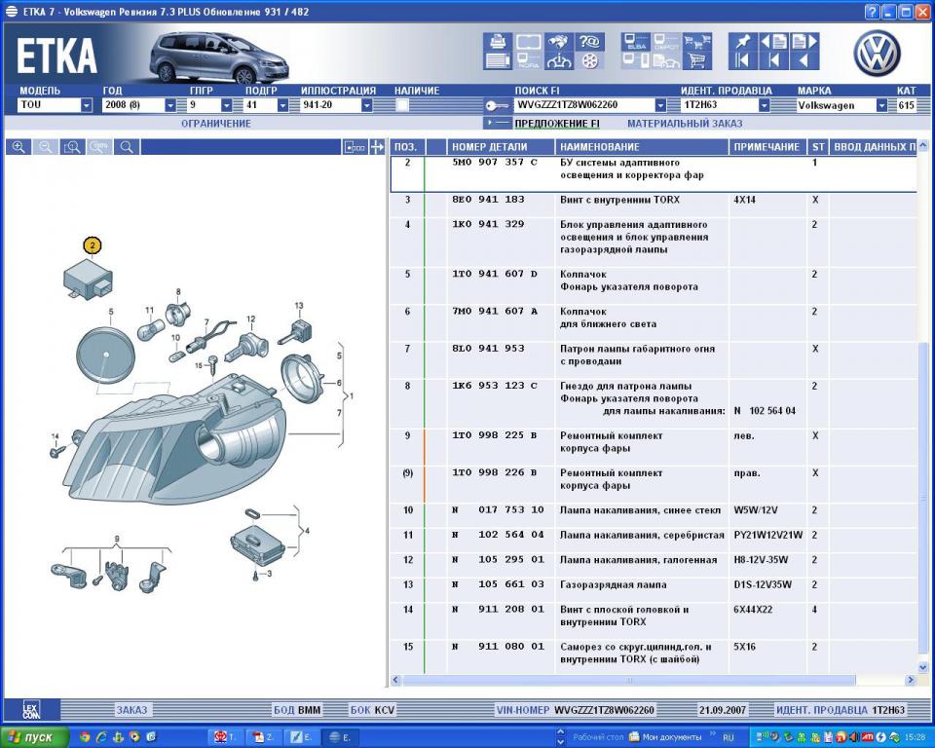Open the МАРКА dropdown showing Volkswagen
The image size is (935, 748).
[881, 105]
